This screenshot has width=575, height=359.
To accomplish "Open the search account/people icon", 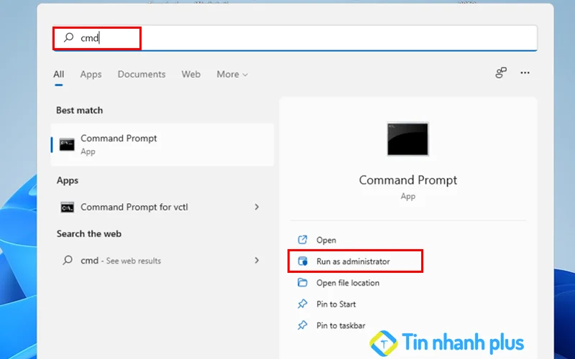I will 501,73.
